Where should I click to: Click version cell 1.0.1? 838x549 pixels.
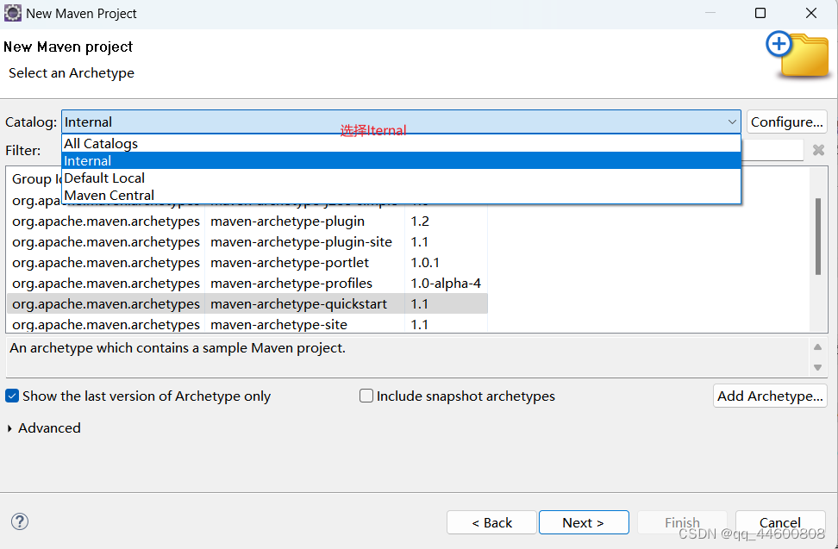point(446,262)
